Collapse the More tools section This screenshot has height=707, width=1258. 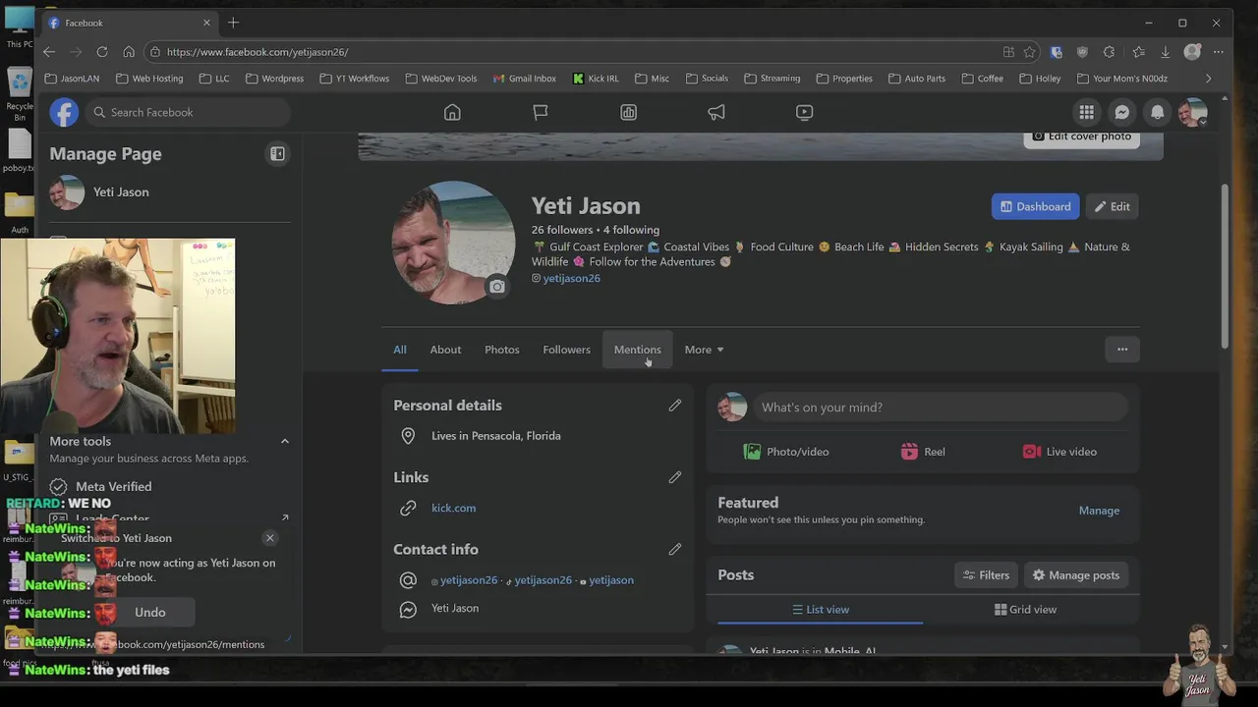(285, 442)
